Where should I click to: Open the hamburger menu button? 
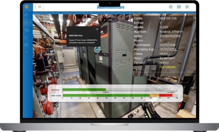pyautogui.click(x=40, y=7)
